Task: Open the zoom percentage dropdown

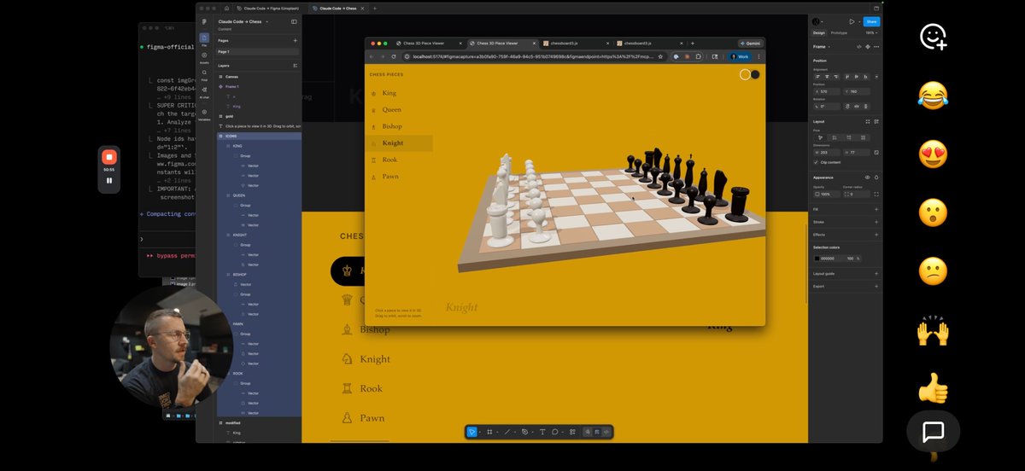Action: [x=871, y=33]
